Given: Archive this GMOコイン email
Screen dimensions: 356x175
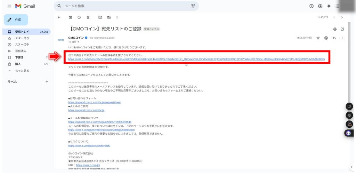Looking at the screenshot, I should pos(70,17).
